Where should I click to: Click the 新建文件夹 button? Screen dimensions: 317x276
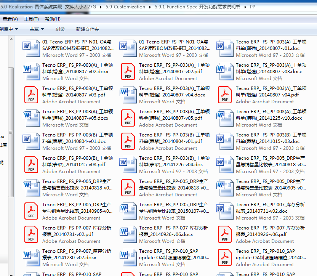coord(88,29)
